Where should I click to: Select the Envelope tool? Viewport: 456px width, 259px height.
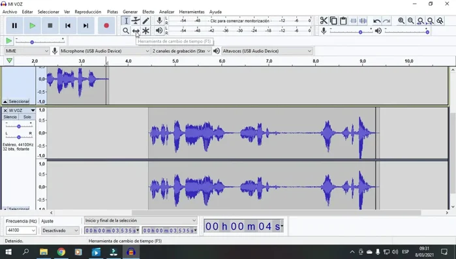point(136,21)
